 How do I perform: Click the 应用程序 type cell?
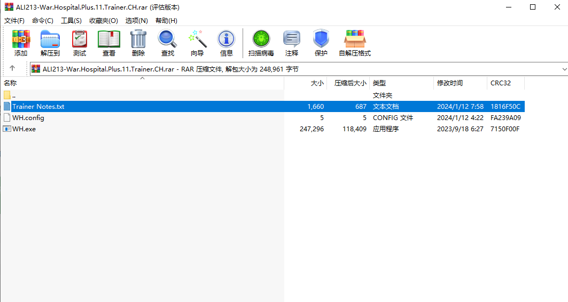386,129
